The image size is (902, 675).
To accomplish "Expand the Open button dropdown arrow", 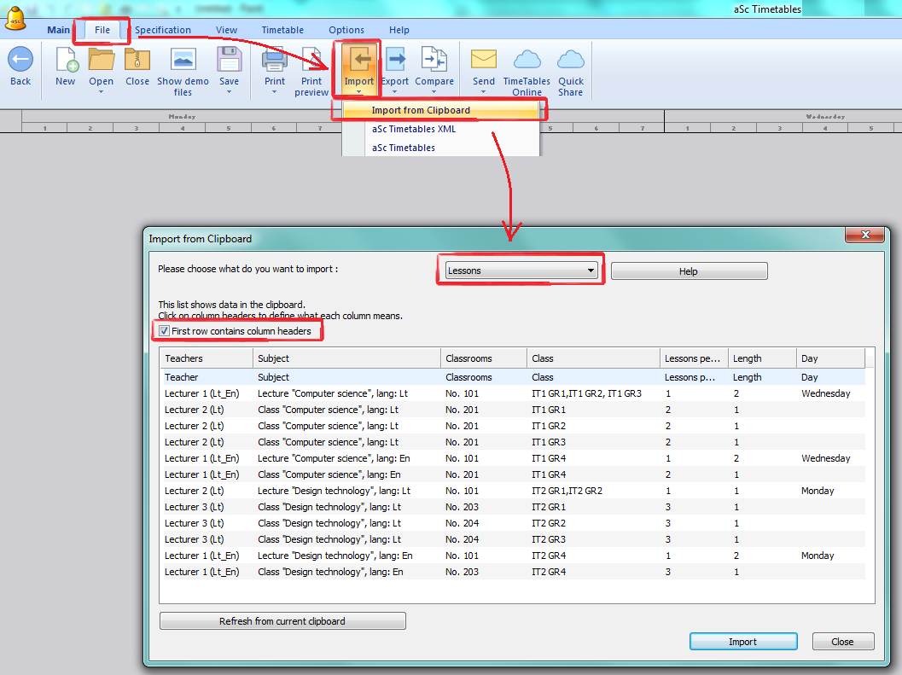I will tap(102, 92).
